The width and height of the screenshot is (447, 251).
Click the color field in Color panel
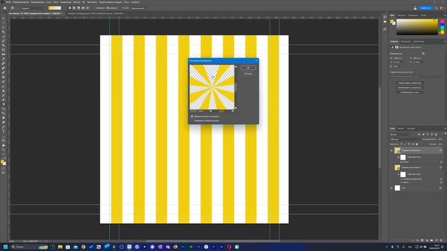coord(417,27)
